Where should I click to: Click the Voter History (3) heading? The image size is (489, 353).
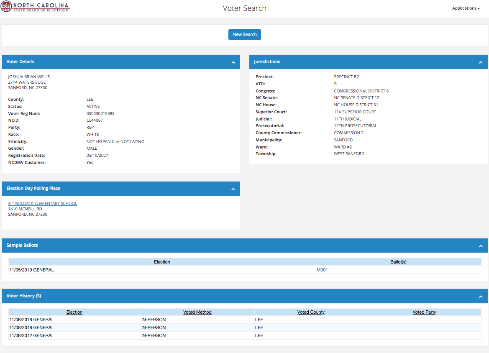24,296
